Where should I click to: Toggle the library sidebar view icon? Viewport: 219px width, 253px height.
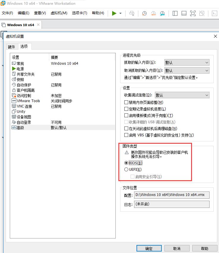[x=175, y=13]
